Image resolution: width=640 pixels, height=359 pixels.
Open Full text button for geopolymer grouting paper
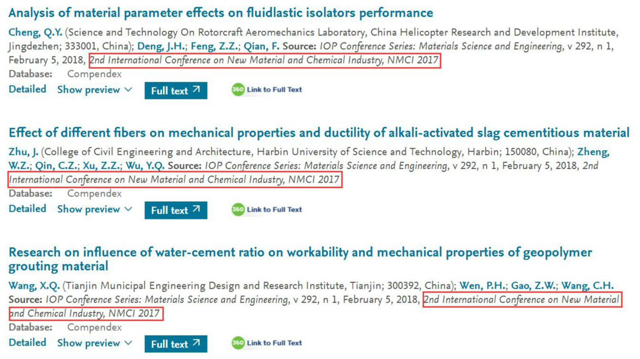click(176, 344)
